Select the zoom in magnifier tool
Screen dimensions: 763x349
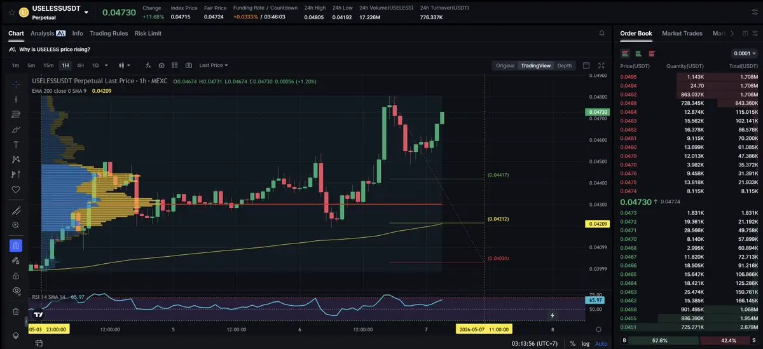pyautogui.click(x=16, y=225)
